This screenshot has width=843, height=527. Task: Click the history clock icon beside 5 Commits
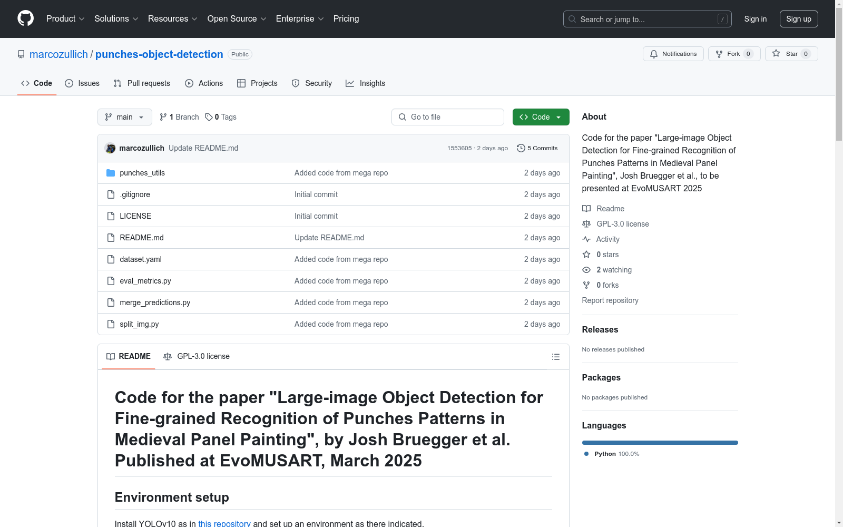(x=521, y=148)
